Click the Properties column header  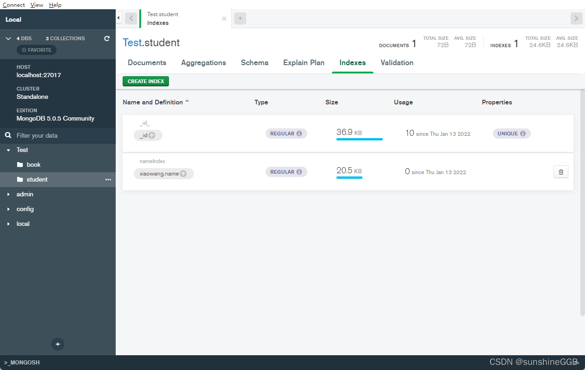[497, 103]
